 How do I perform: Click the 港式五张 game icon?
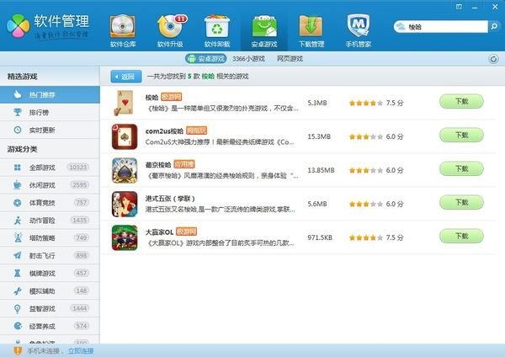[x=125, y=202]
